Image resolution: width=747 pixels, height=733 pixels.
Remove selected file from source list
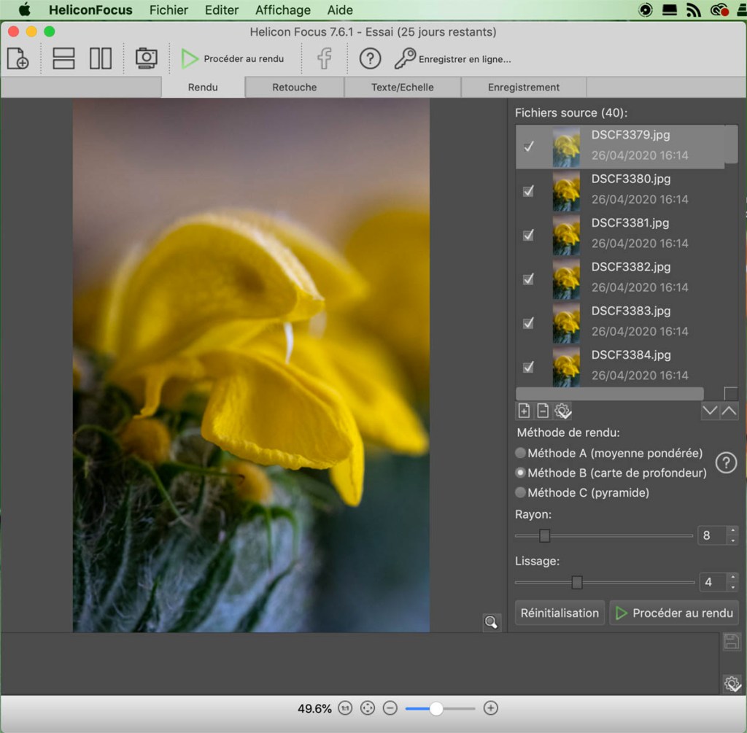point(543,411)
